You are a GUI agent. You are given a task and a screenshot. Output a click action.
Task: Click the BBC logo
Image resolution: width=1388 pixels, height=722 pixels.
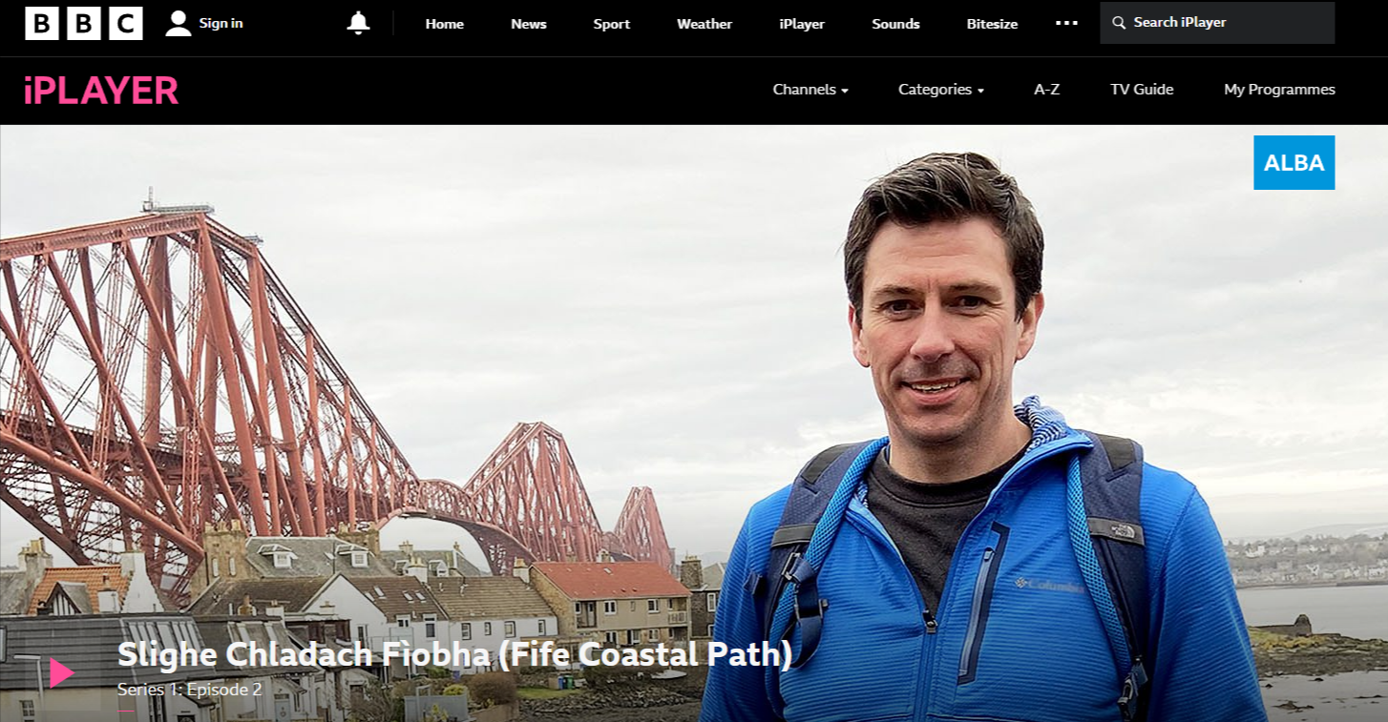[84, 23]
